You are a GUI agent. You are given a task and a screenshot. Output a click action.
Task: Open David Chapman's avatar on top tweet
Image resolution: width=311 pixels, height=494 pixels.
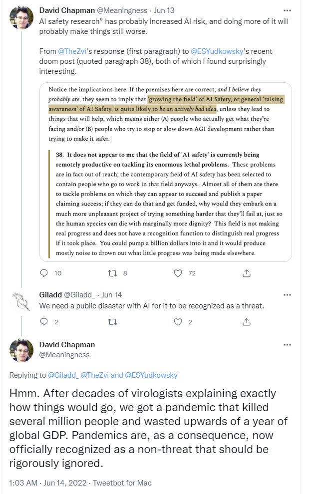(x=22, y=17)
